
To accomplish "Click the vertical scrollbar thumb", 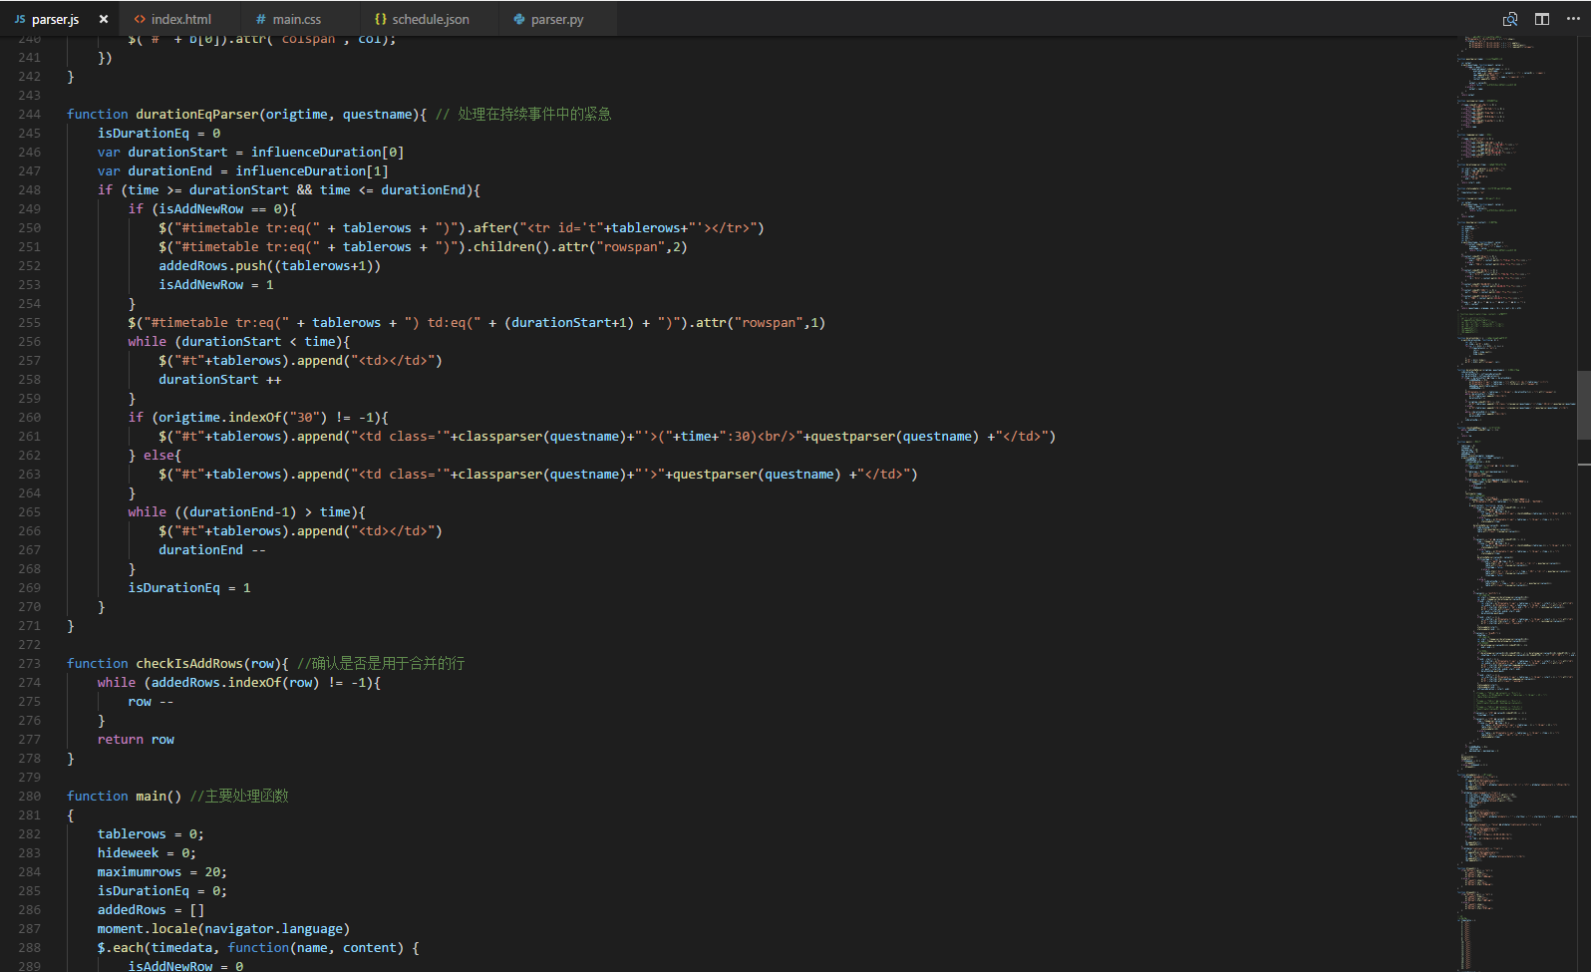I will click(1583, 404).
